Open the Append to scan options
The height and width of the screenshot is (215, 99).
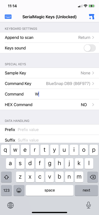pos(49,38)
